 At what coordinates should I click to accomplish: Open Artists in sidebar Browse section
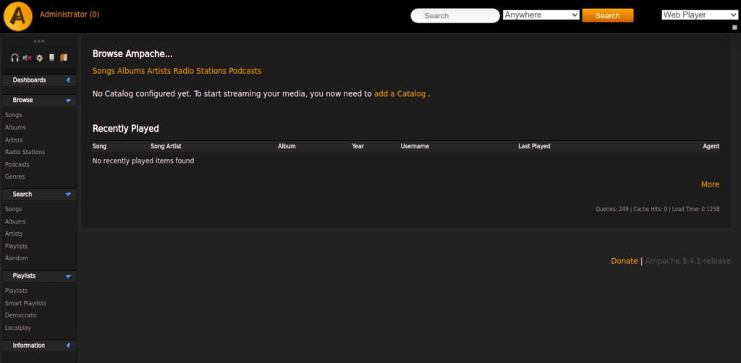14,140
